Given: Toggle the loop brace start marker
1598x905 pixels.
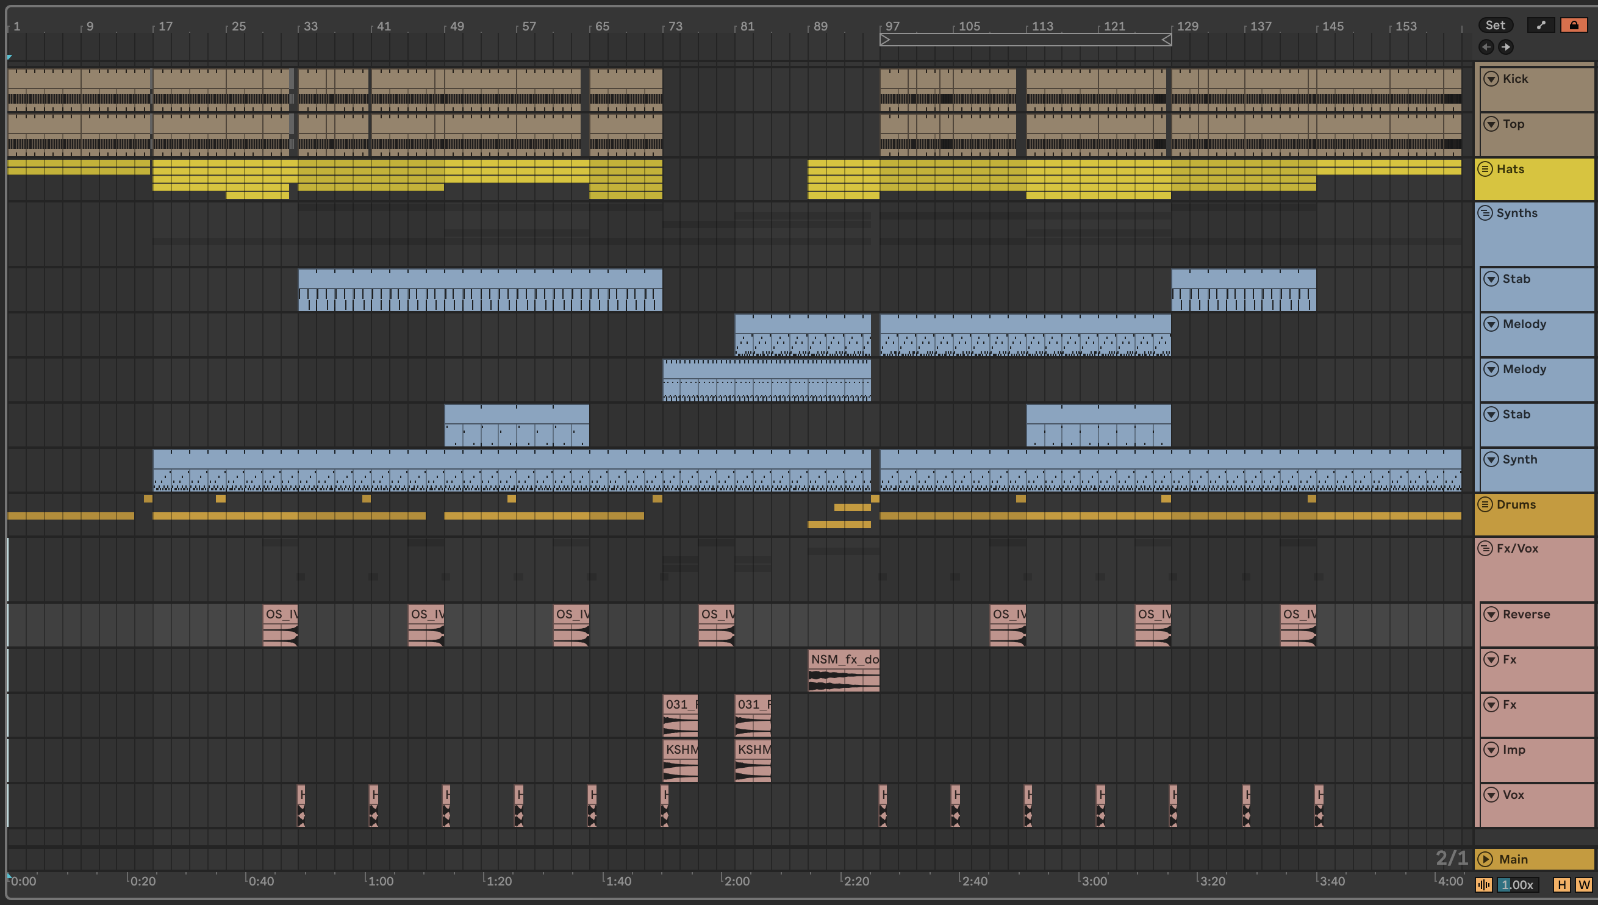Looking at the screenshot, I should (885, 40).
